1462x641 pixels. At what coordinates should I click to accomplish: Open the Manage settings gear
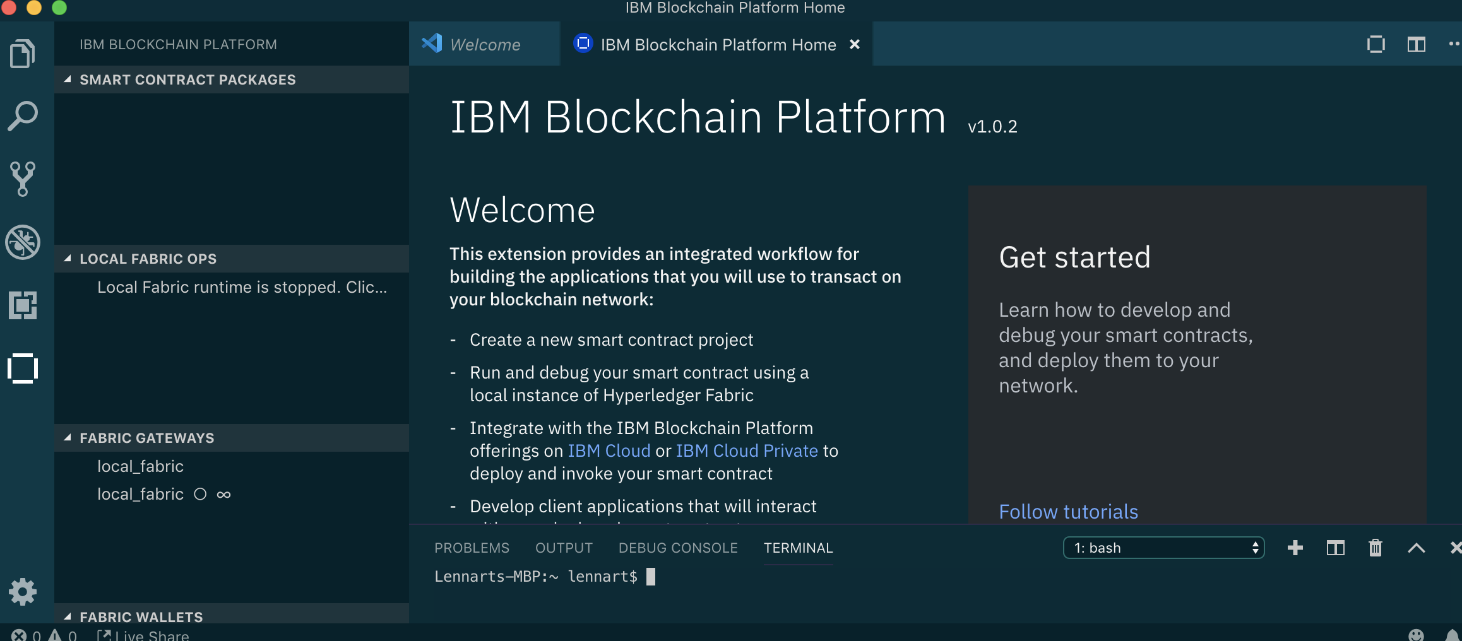coord(23,592)
